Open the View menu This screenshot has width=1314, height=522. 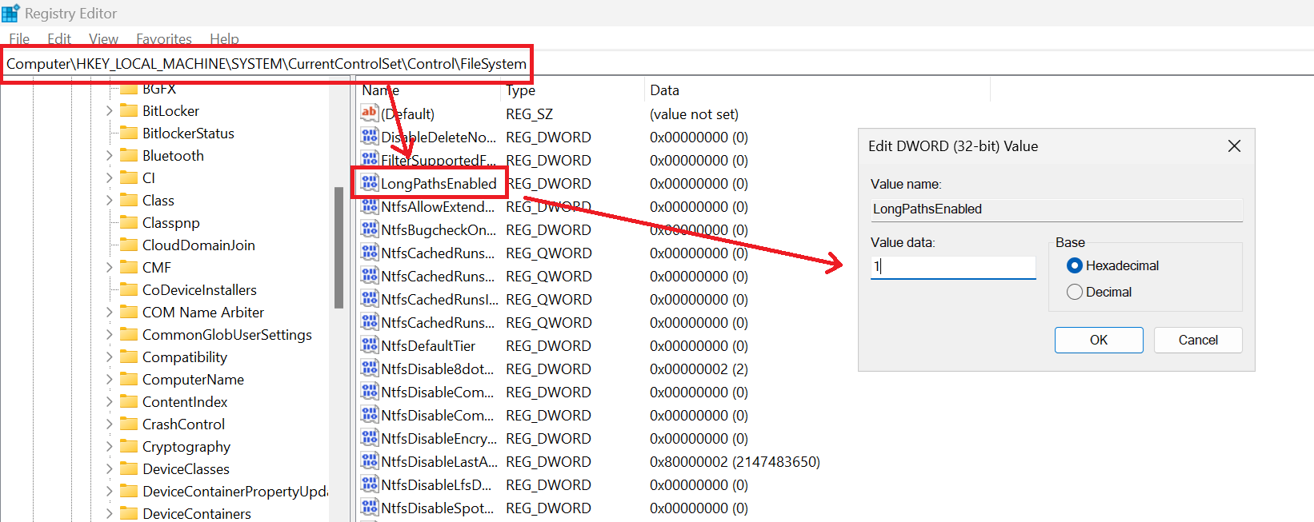pos(103,38)
